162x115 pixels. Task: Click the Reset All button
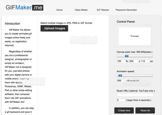pos(145,110)
